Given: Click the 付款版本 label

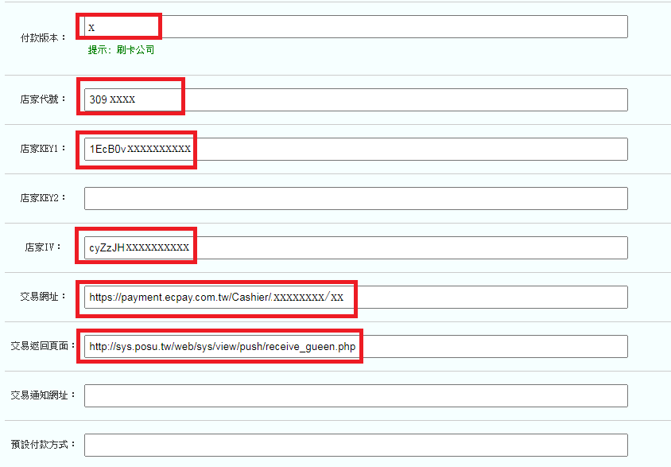Looking at the screenshot, I should coord(43,37).
